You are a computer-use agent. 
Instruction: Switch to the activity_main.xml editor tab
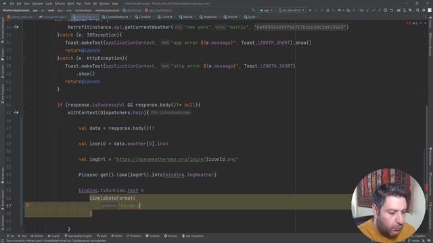(x=20, y=17)
